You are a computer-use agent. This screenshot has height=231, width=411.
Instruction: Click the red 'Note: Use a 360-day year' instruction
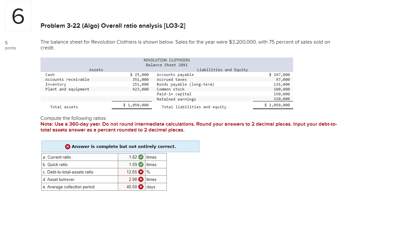pyautogui.click(x=188, y=127)
